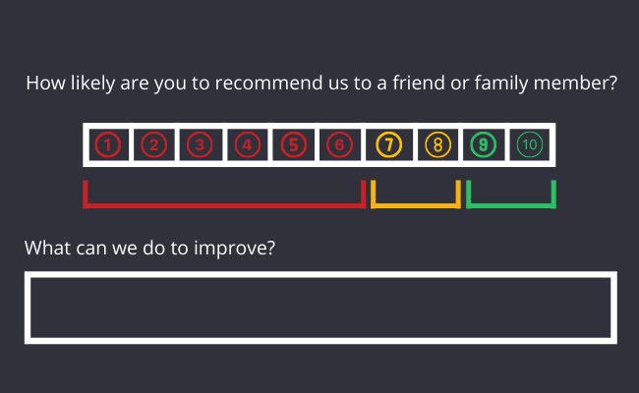Pick the yellow number 8 score
639x393 pixels.
pyautogui.click(x=437, y=145)
